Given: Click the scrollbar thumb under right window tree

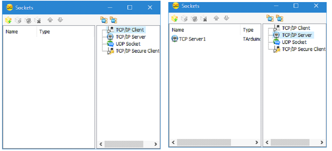Looking at the screenshot, I should pos(290,142).
